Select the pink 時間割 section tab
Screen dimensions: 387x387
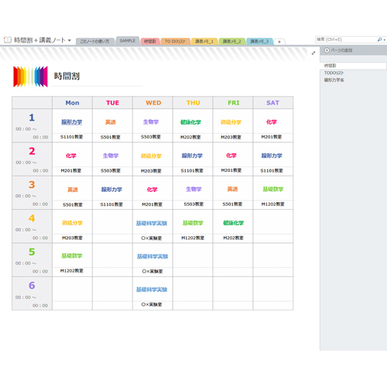tap(150, 41)
